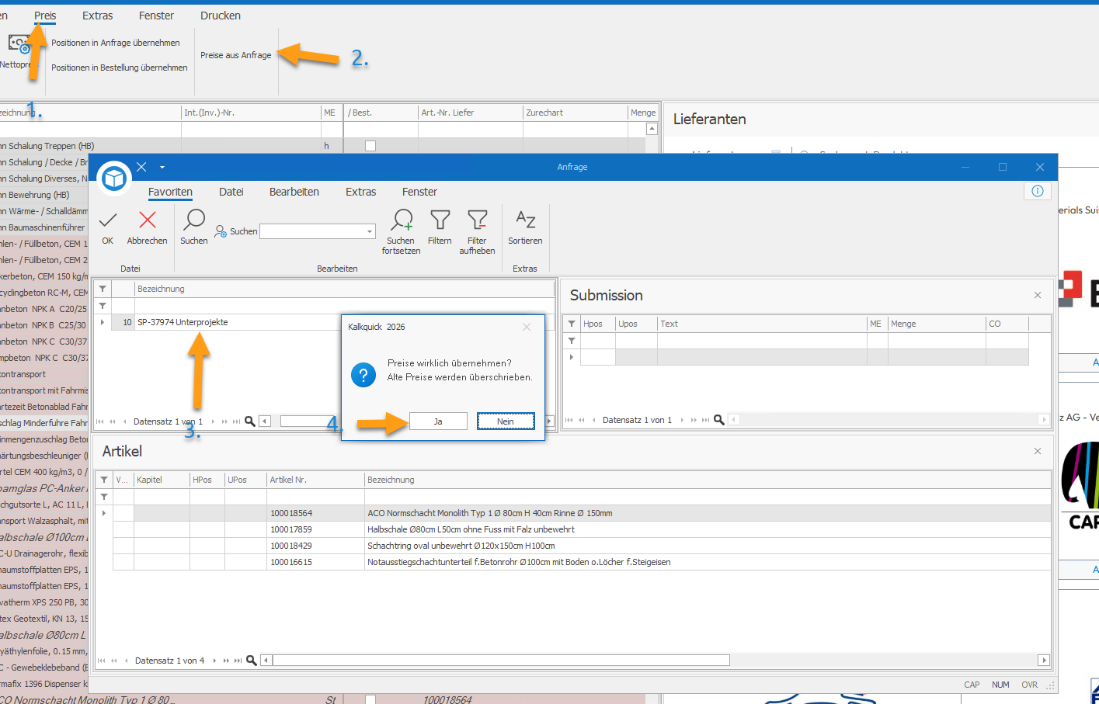Go to previous record in Artikel navigator

pos(126,661)
